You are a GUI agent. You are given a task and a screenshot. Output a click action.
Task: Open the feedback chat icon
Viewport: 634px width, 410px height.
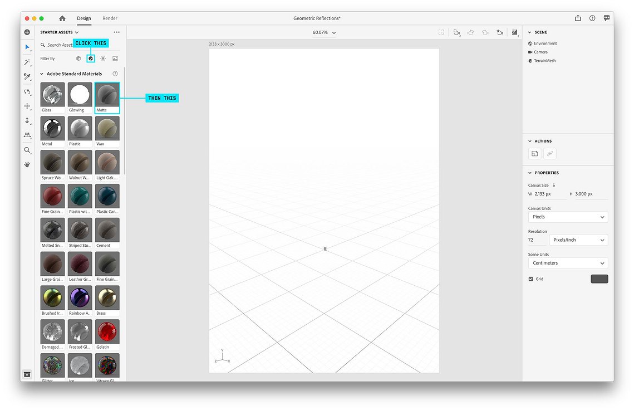(607, 18)
